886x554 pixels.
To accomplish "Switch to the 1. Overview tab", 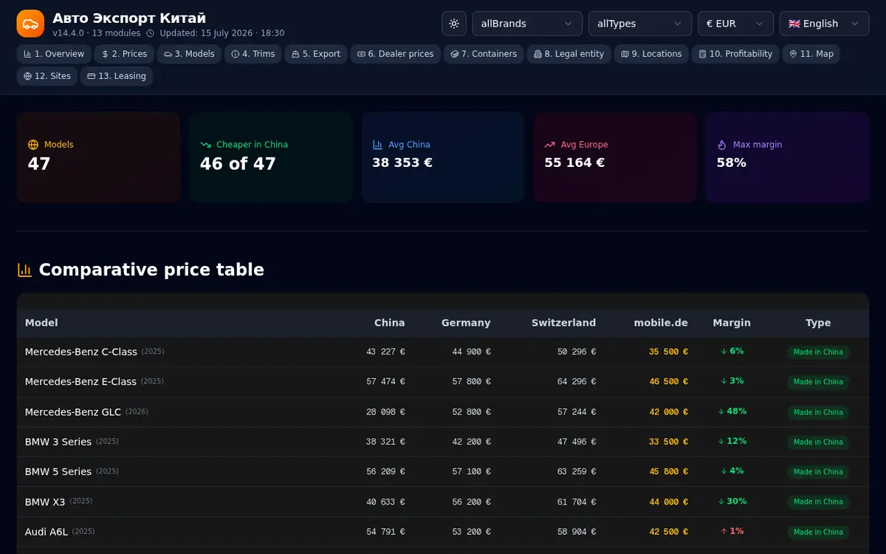I will pos(54,54).
